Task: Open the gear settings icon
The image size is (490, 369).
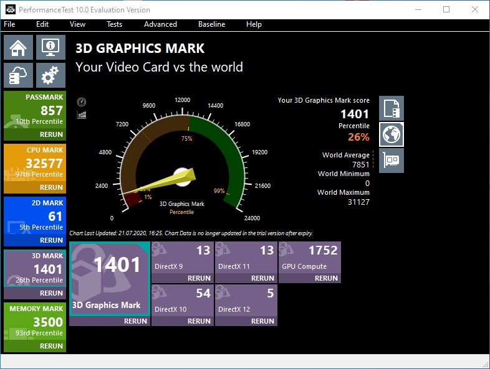Action: pyautogui.click(x=50, y=75)
